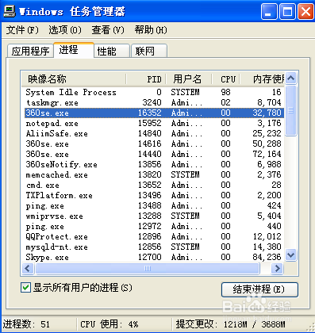This screenshot has width=315, height=333.
Task: Click memory value 84,236
Action: tap(267, 257)
